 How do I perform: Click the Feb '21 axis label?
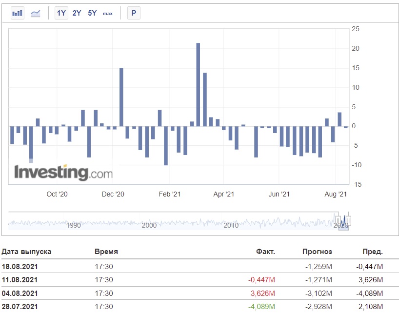coord(170,194)
